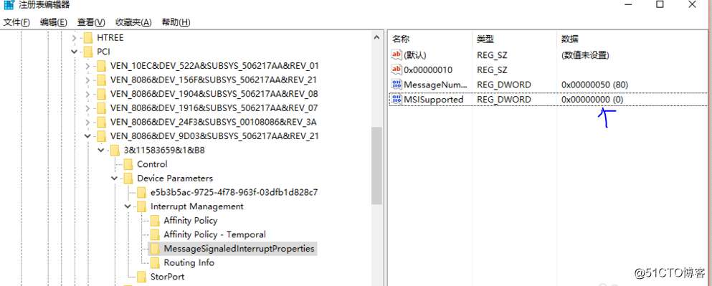Click the (数值未设置) data cell

click(585, 55)
